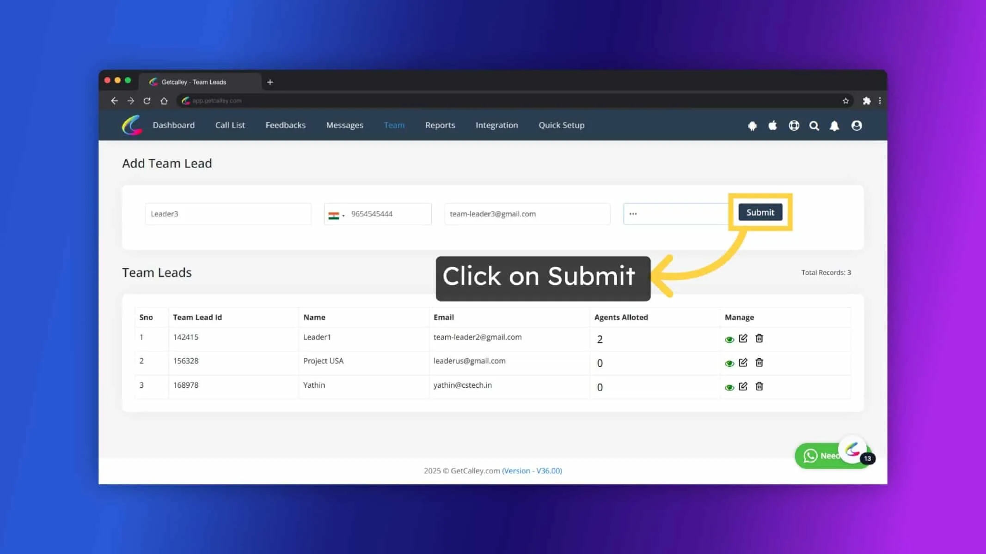The width and height of the screenshot is (986, 554).
Task: View details of Project USA row
Action: click(x=729, y=364)
